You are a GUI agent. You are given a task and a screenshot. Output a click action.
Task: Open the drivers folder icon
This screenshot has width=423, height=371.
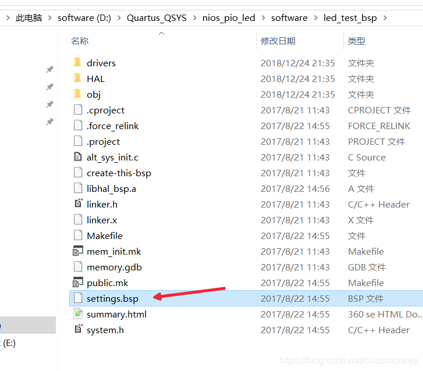[x=77, y=63]
